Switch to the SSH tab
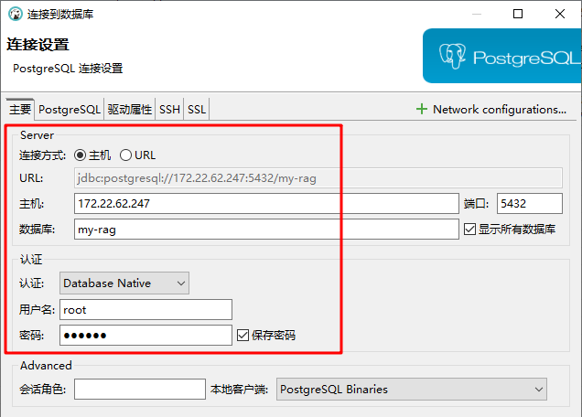The width and height of the screenshot is (582, 417). click(169, 110)
